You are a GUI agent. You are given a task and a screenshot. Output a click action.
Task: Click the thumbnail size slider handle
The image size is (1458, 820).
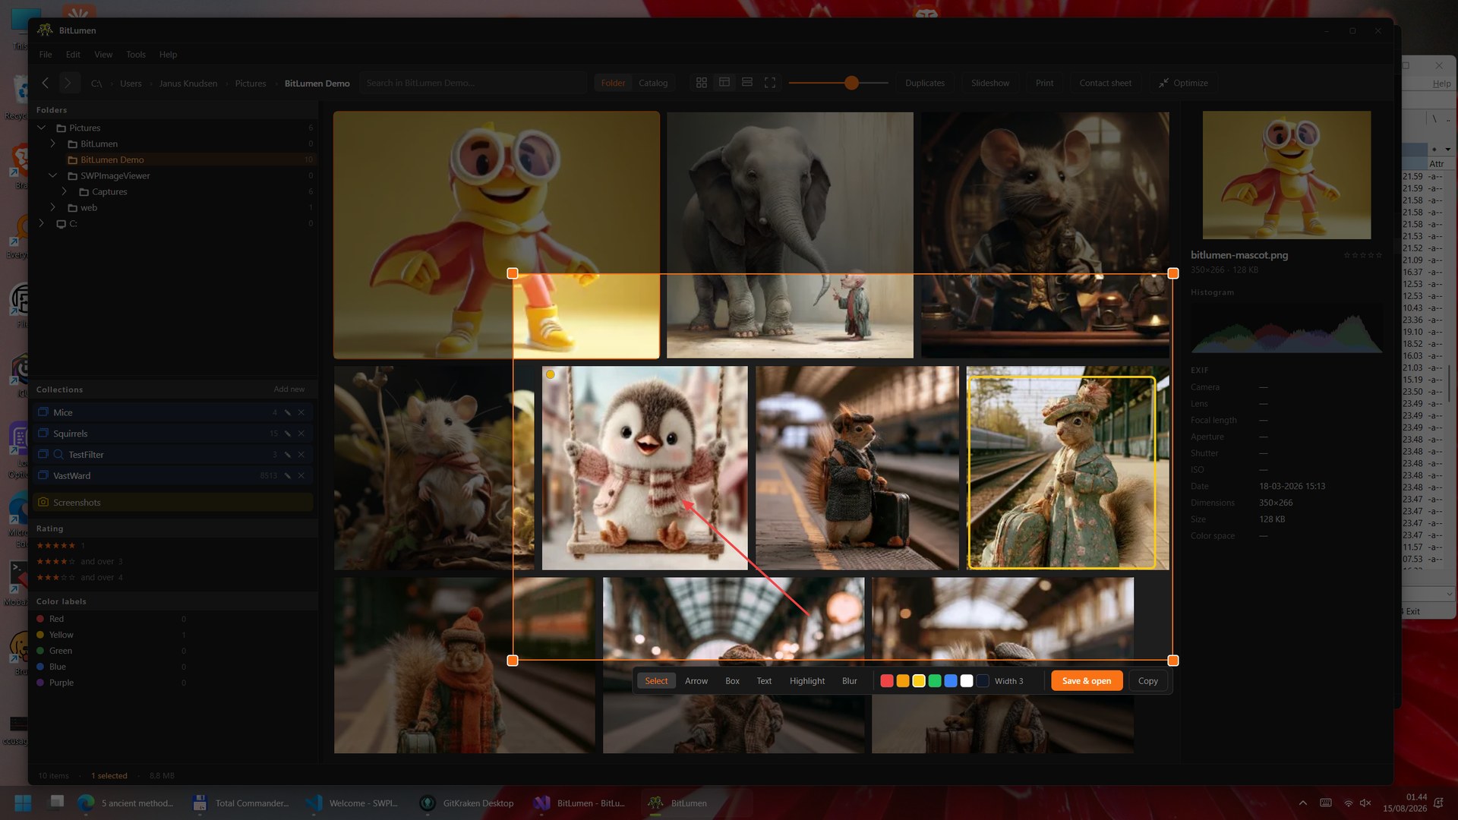(x=851, y=83)
